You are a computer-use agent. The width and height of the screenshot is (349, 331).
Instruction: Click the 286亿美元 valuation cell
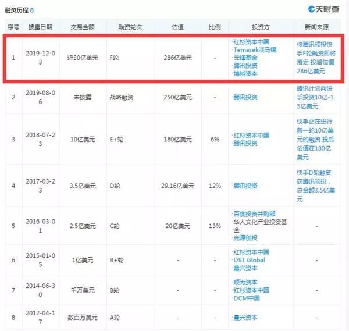(177, 58)
